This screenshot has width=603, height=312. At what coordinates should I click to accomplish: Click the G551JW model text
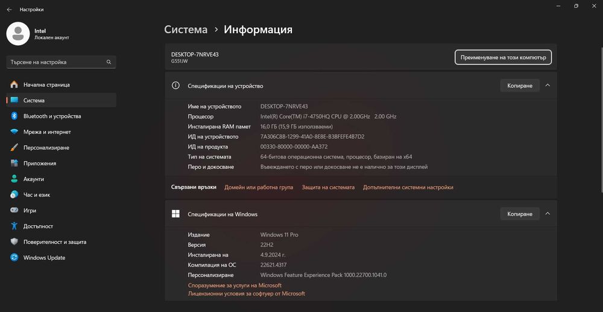click(x=180, y=61)
